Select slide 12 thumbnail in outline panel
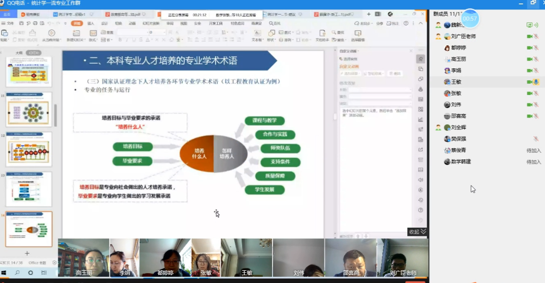This screenshot has height=283, width=545. tap(28, 149)
